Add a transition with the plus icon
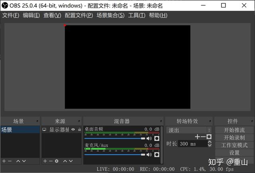This screenshot has height=173, width=255. pyautogui.click(x=197, y=137)
